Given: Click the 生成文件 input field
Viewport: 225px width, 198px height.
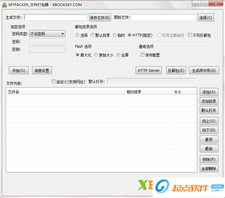Looking at the screenshot, I should (55, 18).
